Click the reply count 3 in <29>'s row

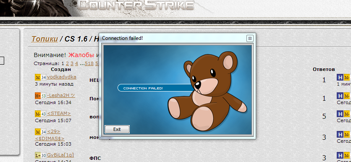tap(324, 137)
